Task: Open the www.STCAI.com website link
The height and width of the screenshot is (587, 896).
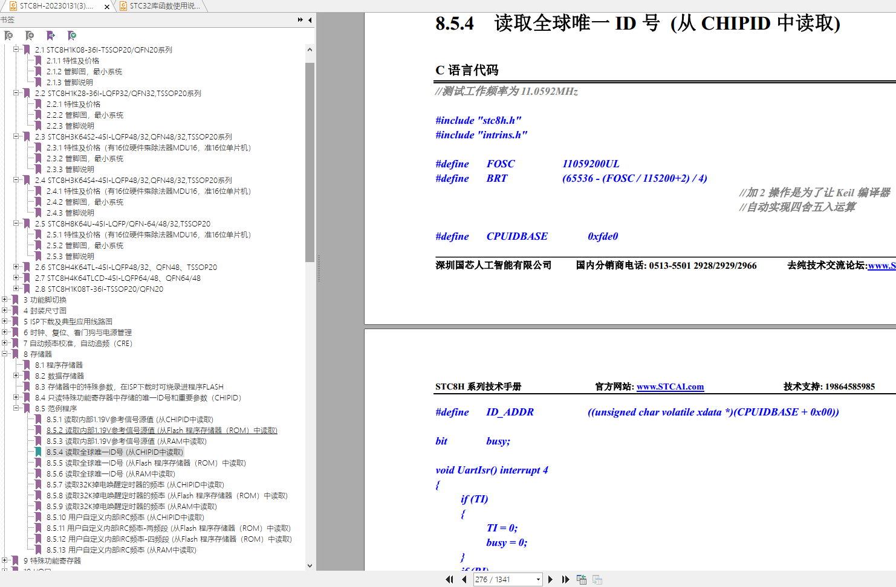Action: pyautogui.click(x=670, y=387)
